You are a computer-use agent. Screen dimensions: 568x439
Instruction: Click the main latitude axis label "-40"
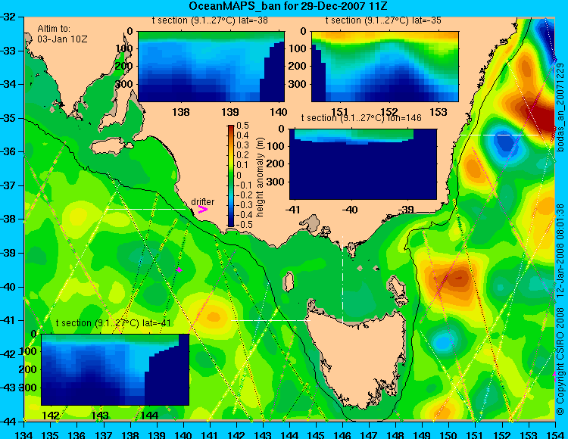click(x=9, y=287)
